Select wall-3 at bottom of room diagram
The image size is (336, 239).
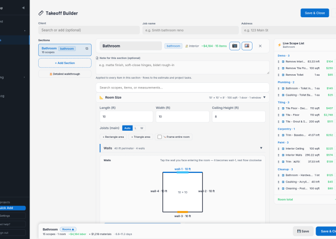pyautogui.click(x=183, y=212)
